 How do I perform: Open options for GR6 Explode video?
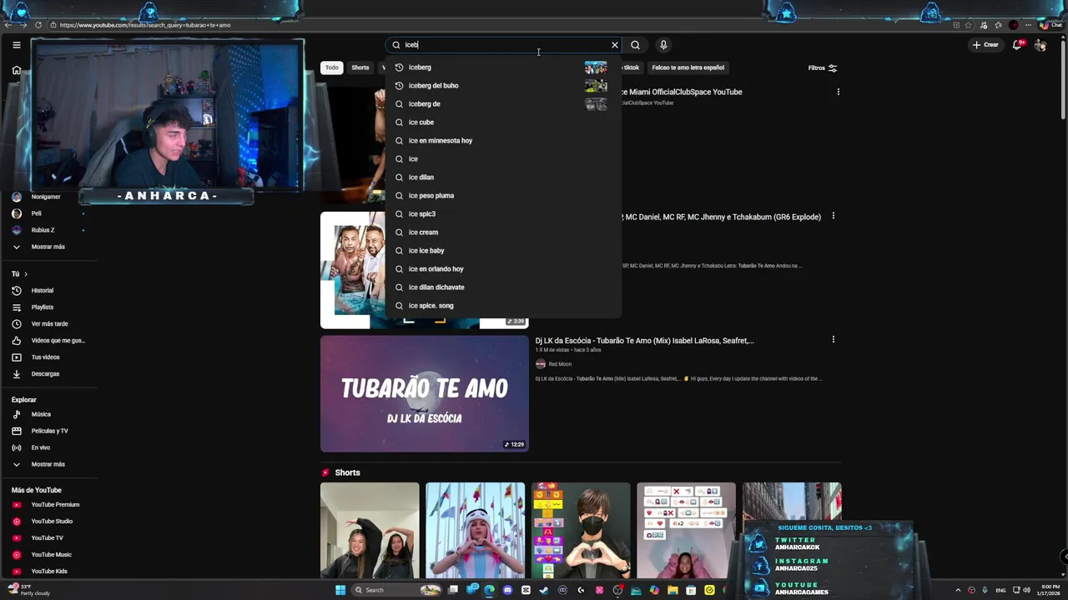tap(833, 217)
